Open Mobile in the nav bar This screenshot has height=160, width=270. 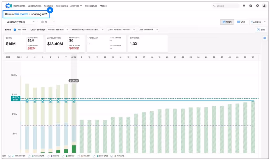[103, 6]
